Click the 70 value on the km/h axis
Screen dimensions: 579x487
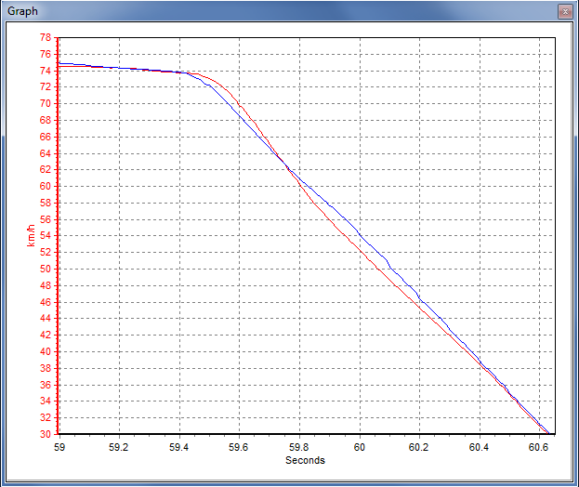(46, 104)
